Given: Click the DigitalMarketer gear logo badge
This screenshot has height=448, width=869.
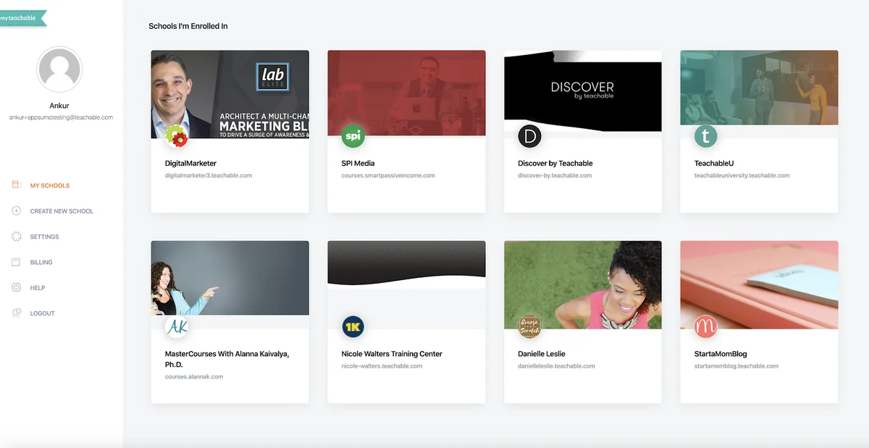Looking at the screenshot, I should 176,135.
